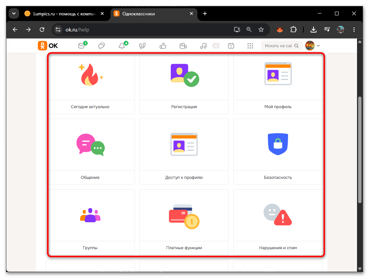Reload the current page
The image size is (369, 278).
tap(42, 30)
